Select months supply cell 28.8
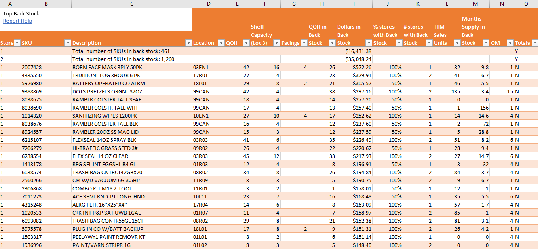Viewport: 538px width, 249px height. point(475,132)
